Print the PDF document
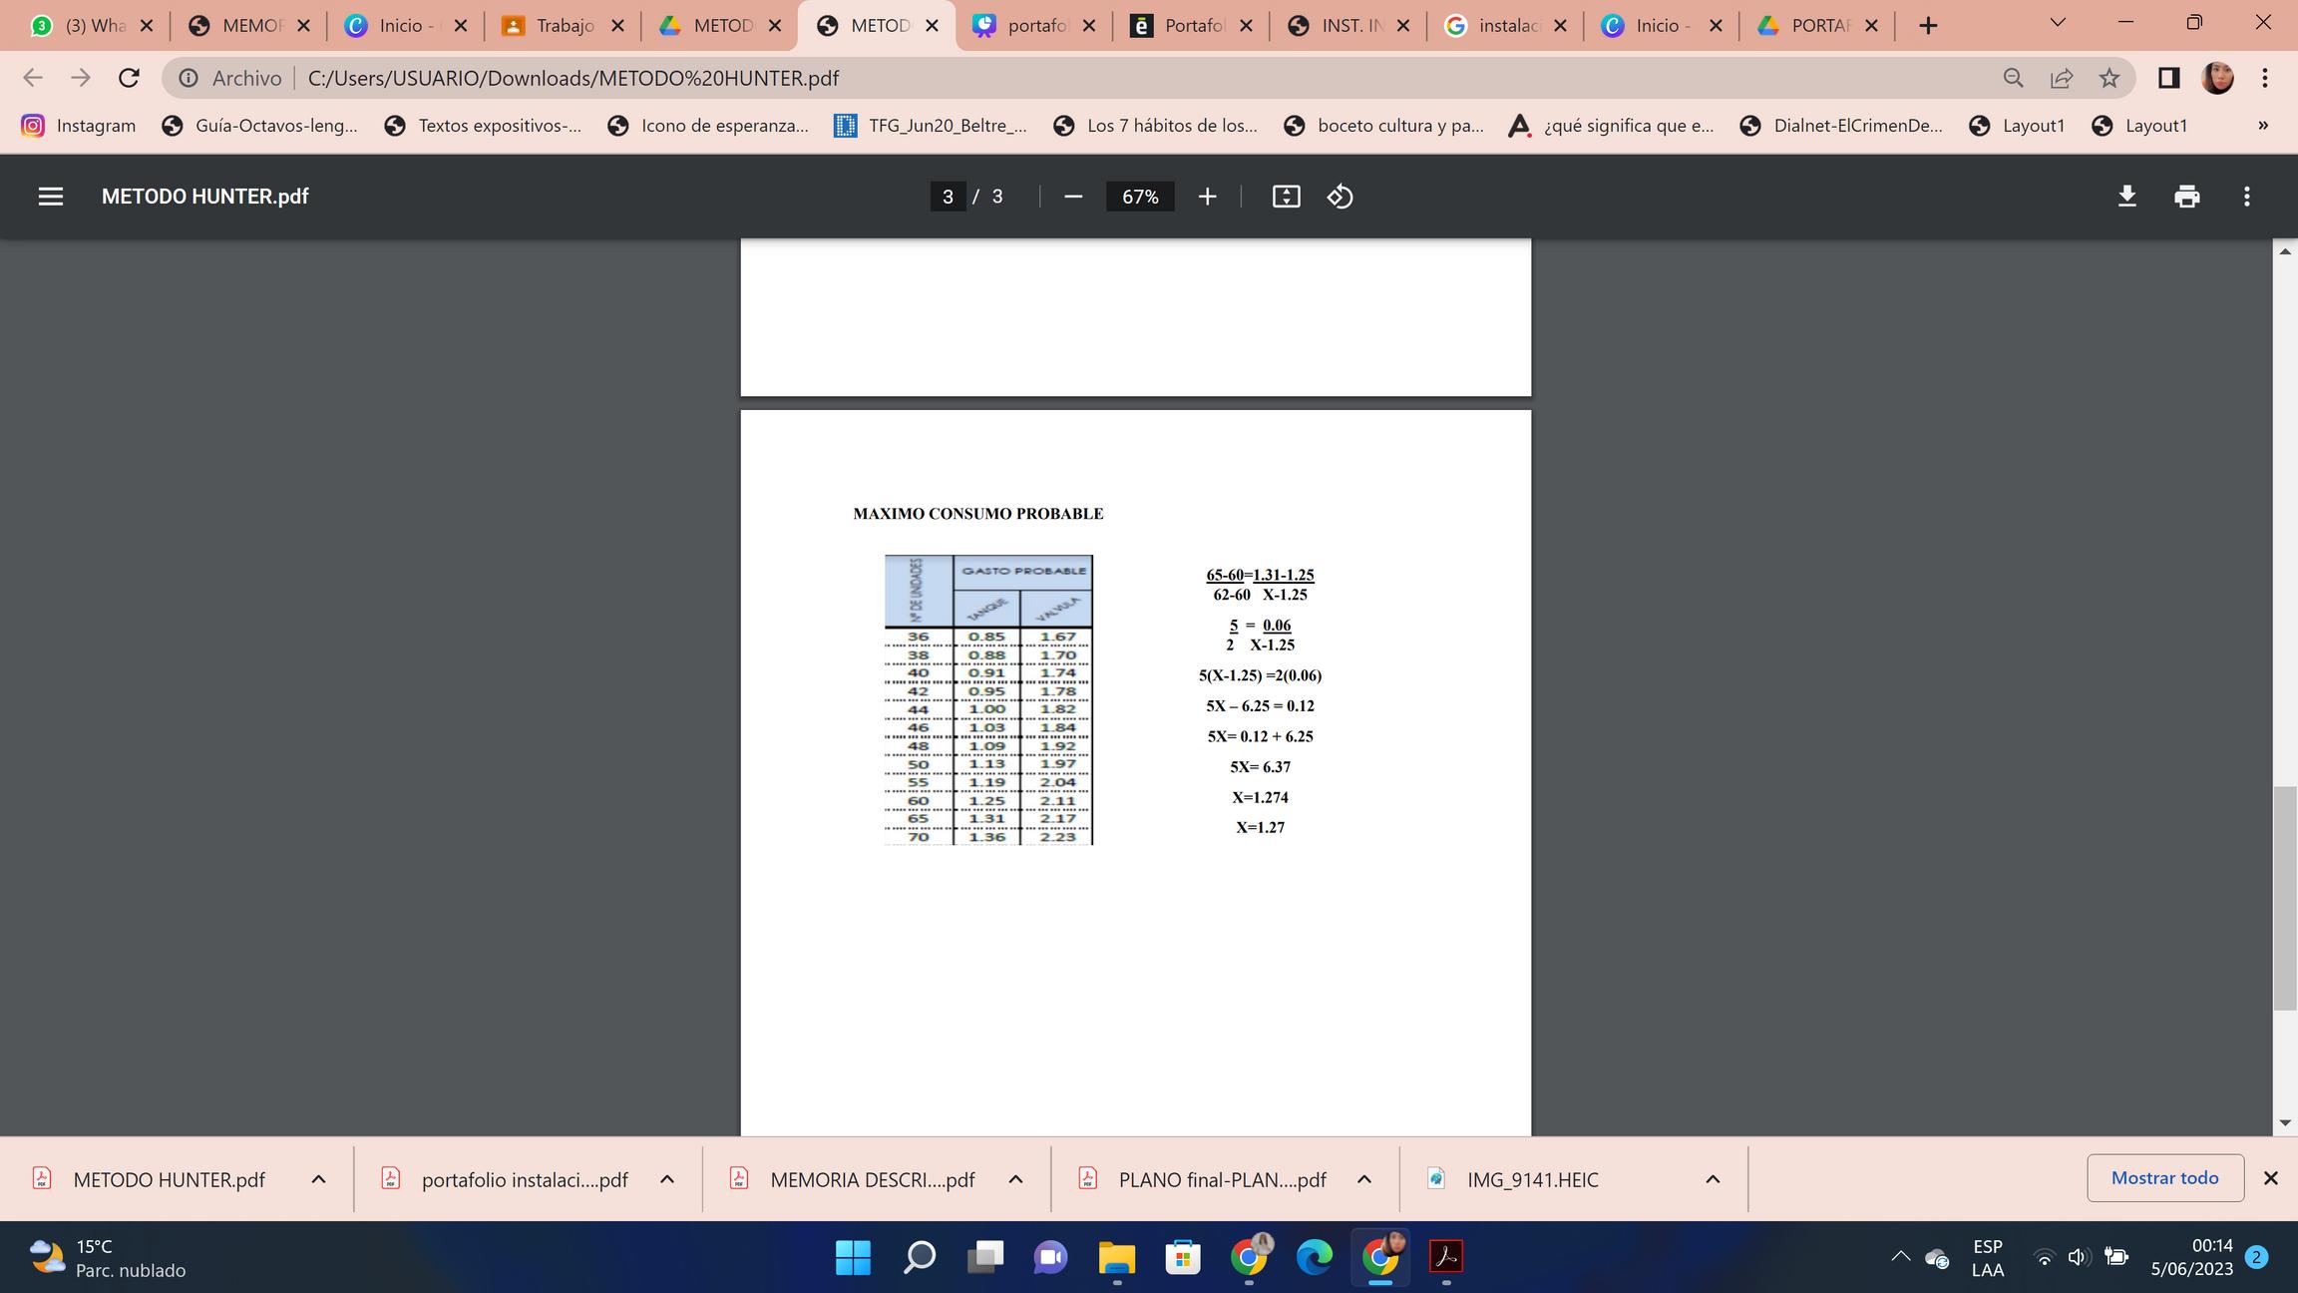The image size is (2298, 1293). coord(2186,197)
